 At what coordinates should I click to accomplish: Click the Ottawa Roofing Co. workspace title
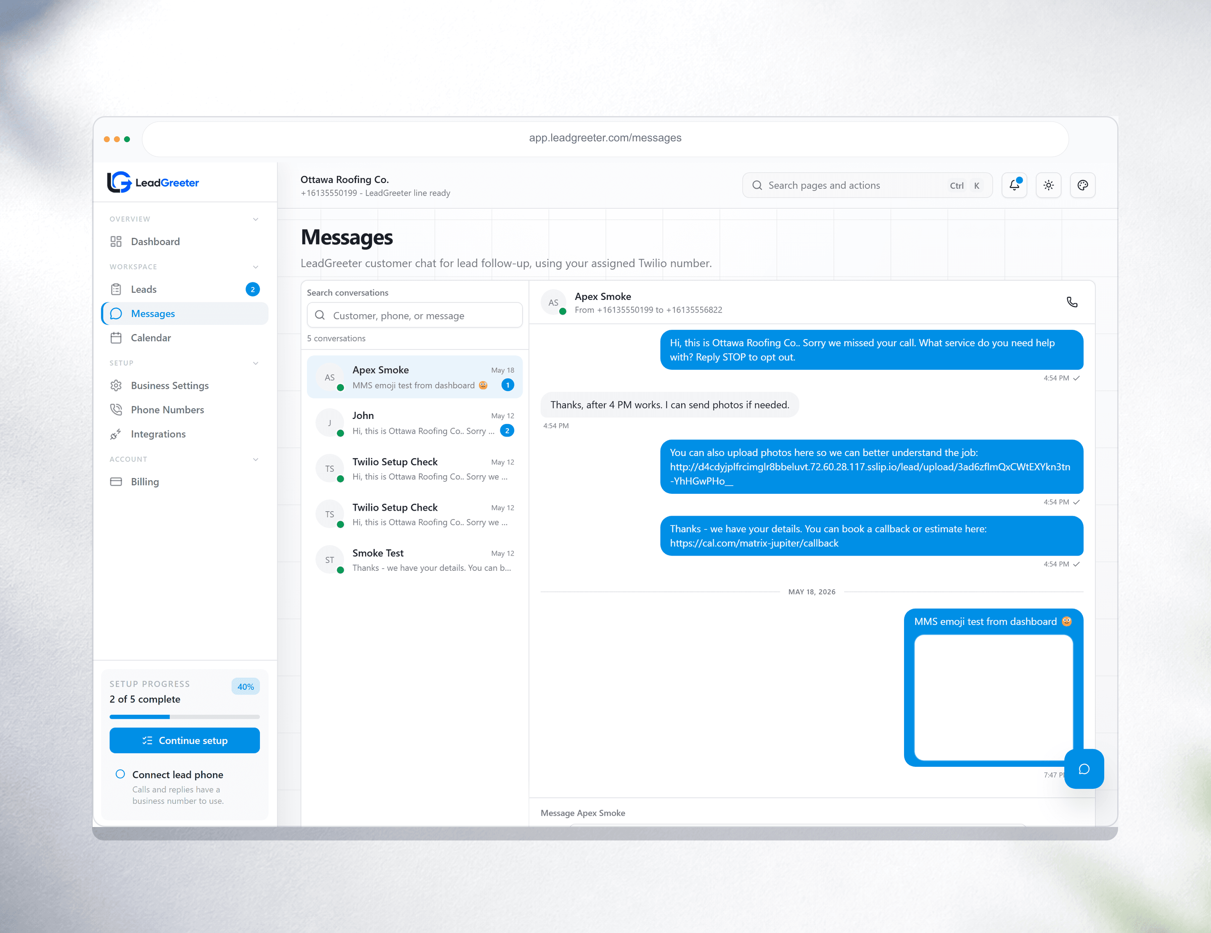coord(344,179)
